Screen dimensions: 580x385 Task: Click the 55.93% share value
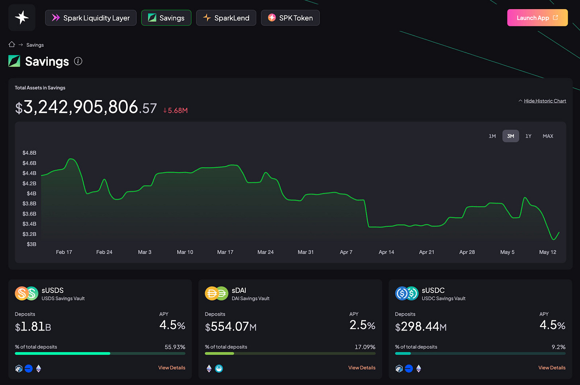pyautogui.click(x=175, y=347)
